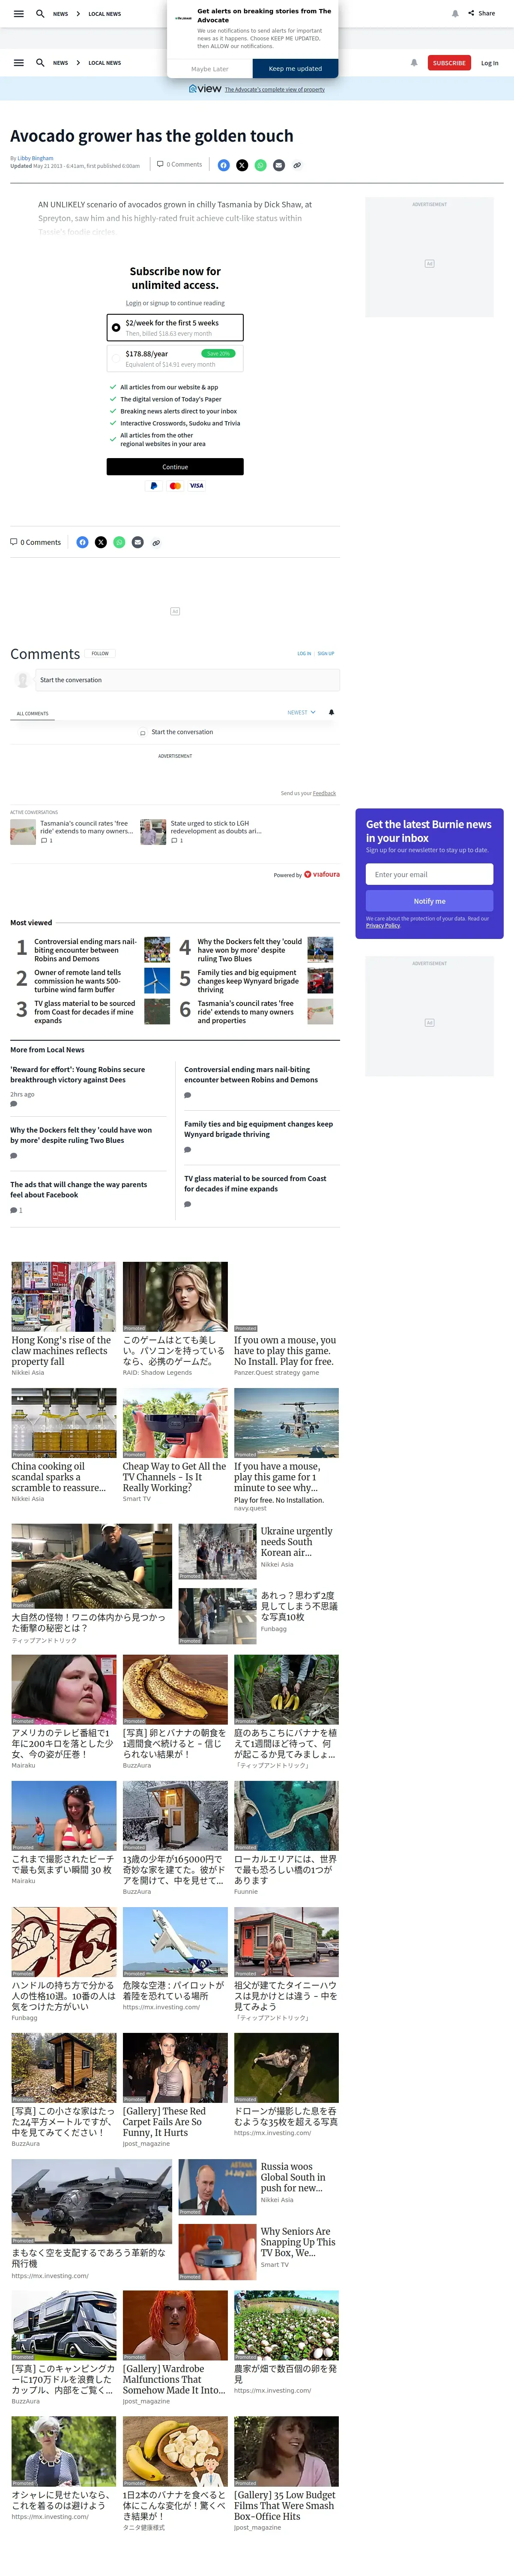Click the Continue button in the paywall
Image resolution: width=514 pixels, height=2576 pixels.
[x=175, y=467]
